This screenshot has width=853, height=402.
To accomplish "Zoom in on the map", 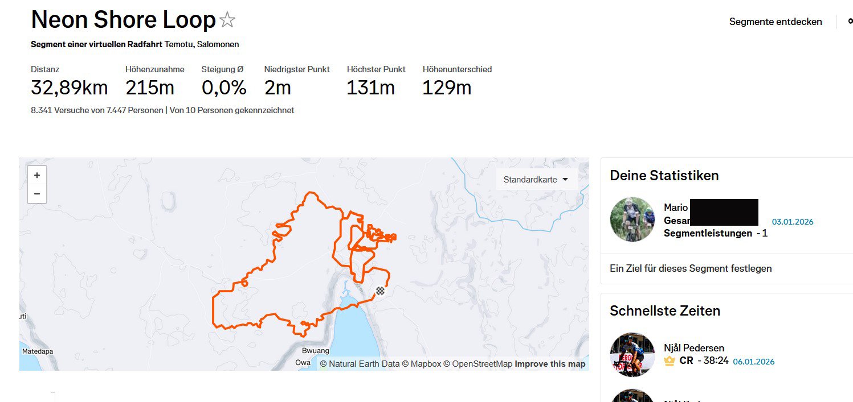I will (37, 176).
